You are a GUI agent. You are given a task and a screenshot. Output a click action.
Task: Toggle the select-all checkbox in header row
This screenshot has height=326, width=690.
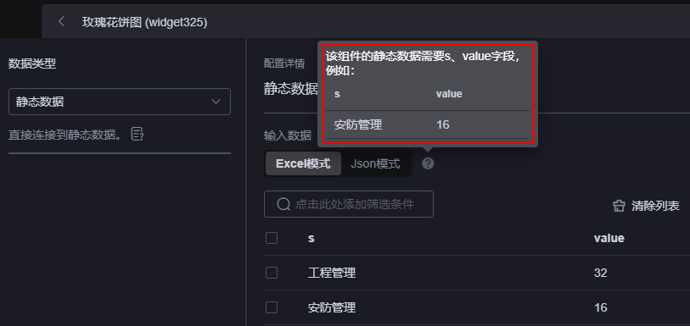272,238
